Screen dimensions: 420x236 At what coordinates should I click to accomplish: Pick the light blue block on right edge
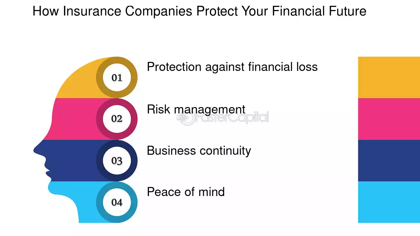[389, 202]
